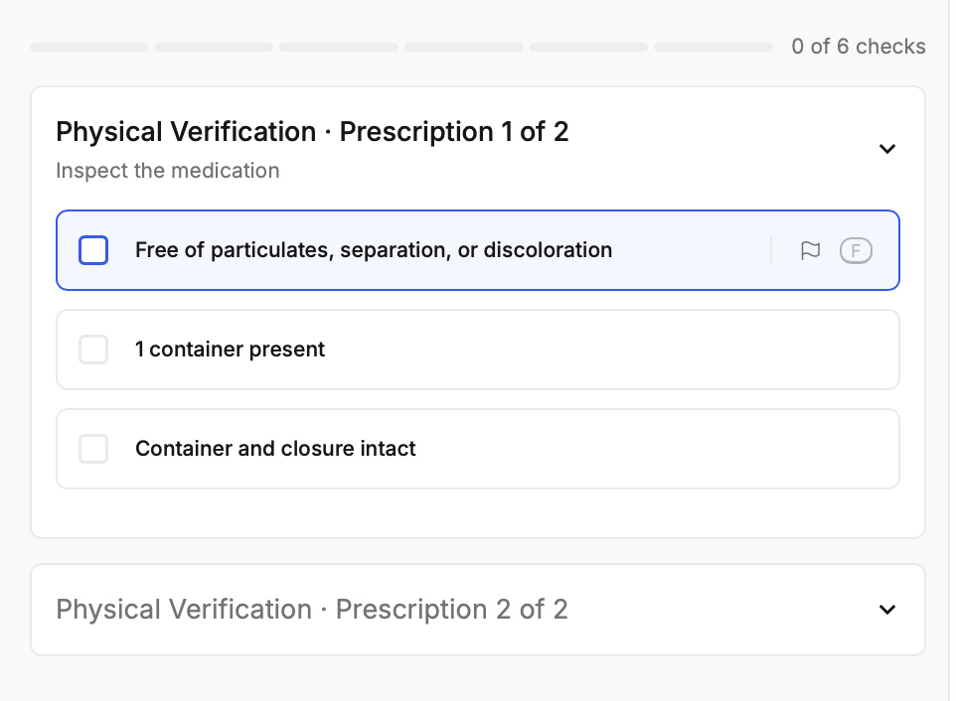956x701 pixels.
Task: Check 'Free of particulates, separation, or discoloration'
Action: [x=93, y=250]
